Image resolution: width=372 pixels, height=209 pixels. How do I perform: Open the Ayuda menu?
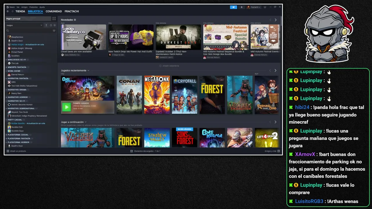[42, 7]
